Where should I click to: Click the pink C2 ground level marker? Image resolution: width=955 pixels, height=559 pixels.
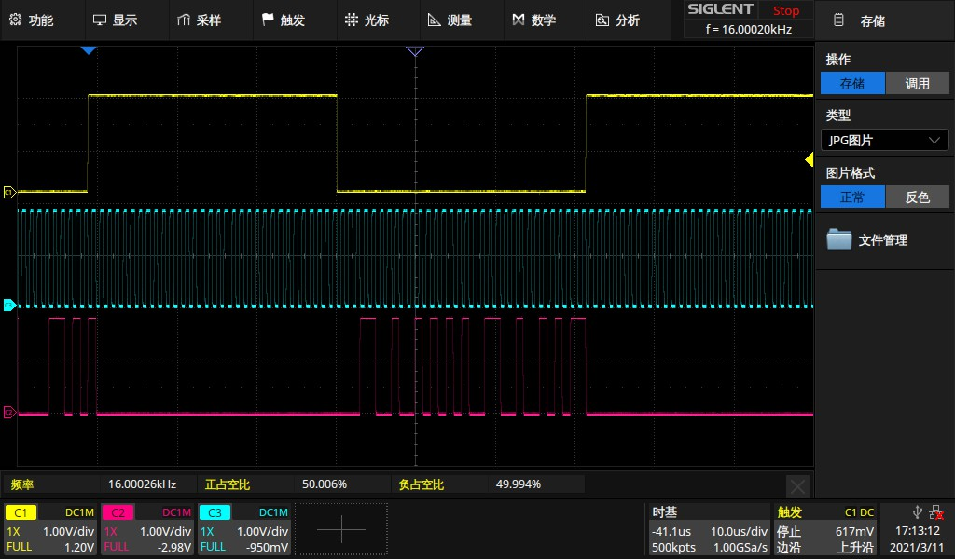(x=9, y=412)
